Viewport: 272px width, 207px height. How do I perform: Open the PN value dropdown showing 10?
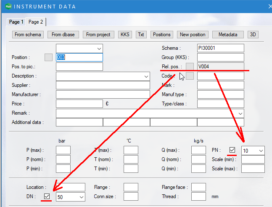coord(261,151)
